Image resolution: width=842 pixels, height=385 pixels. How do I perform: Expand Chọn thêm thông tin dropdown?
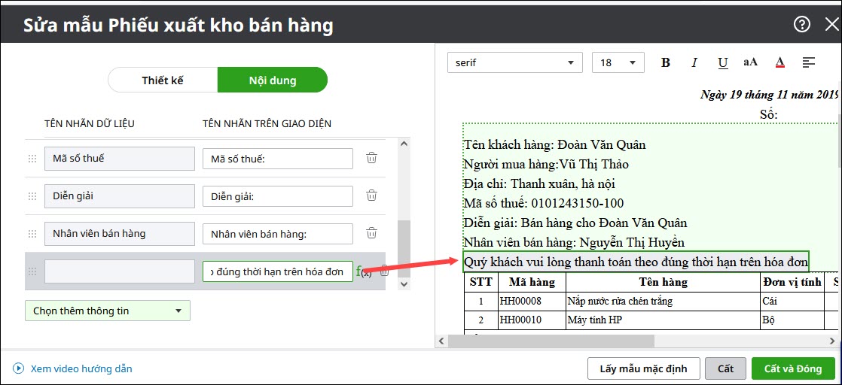[108, 311]
